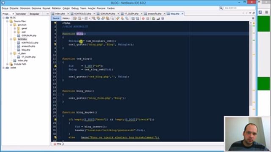Click the NetBeans app icon in title bar
The image size is (271, 152).
tap(3, 3)
